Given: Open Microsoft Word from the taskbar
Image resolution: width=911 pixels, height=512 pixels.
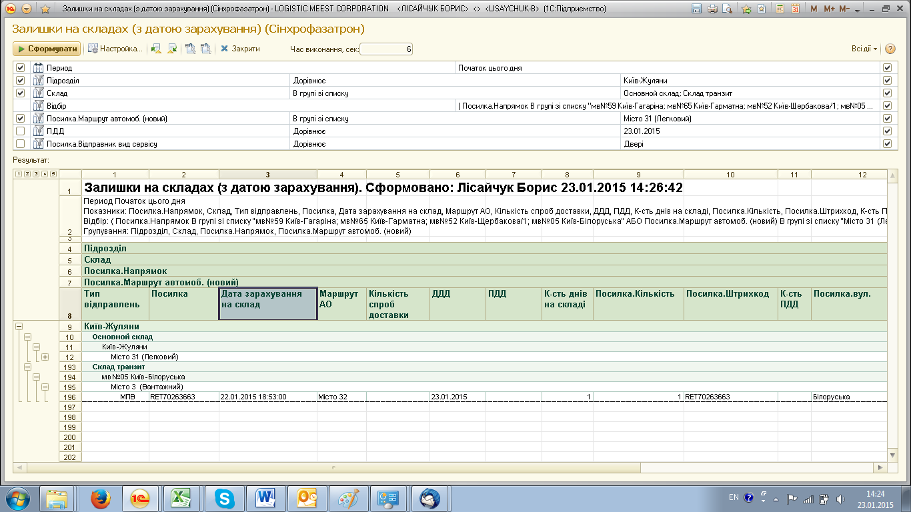Looking at the screenshot, I should coord(266,498).
